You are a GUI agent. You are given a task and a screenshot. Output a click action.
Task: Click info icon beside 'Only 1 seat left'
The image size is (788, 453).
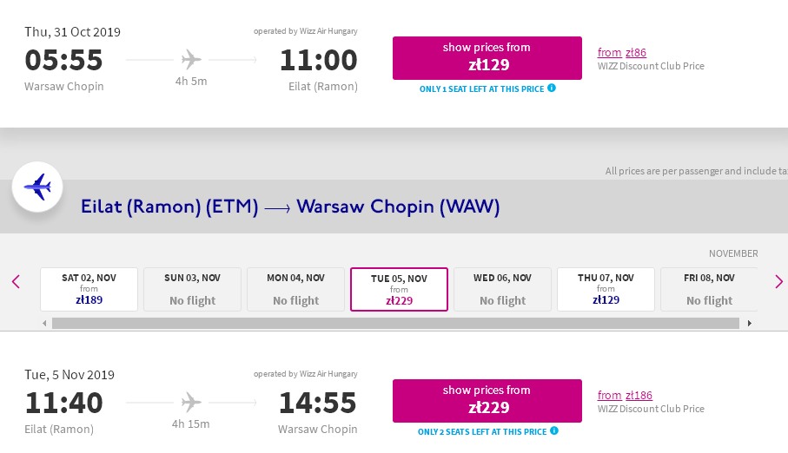[552, 88]
